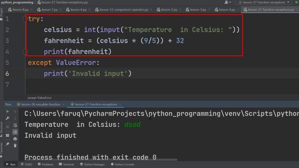Close the lesson-3.py editor tab
Viewport: 299px width, 168px height.
(209, 9)
